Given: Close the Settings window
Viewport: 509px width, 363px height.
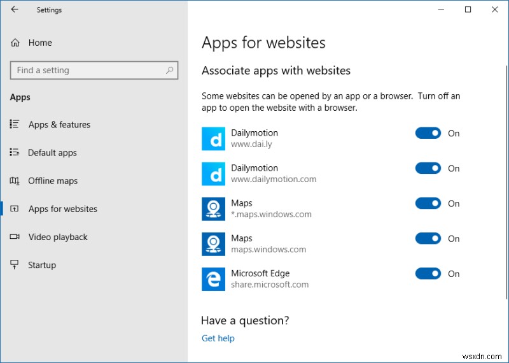Looking at the screenshot, I should coord(495,10).
